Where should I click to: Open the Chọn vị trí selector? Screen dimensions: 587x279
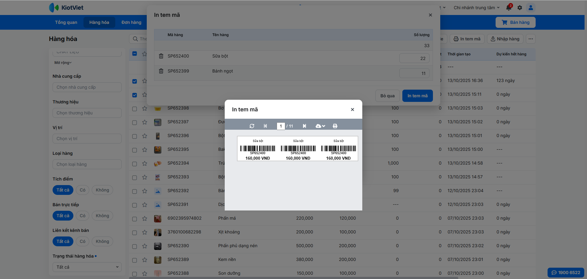87,139
